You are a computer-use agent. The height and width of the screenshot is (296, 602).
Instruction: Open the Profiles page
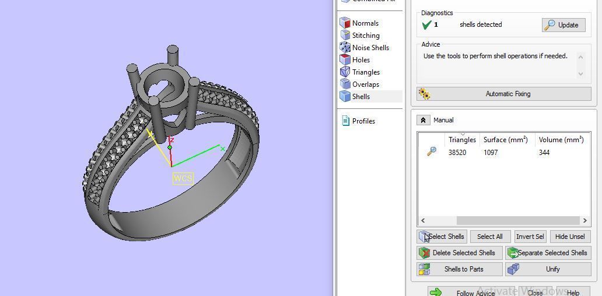pyautogui.click(x=358, y=121)
